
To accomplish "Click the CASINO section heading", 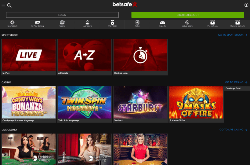I will [x=6, y=82].
